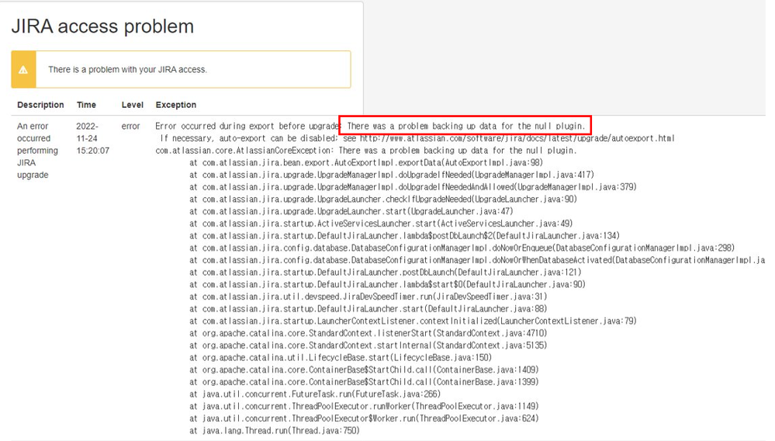Click the Time column header
Viewport: 775px width, 441px height.
pyautogui.click(x=86, y=105)
